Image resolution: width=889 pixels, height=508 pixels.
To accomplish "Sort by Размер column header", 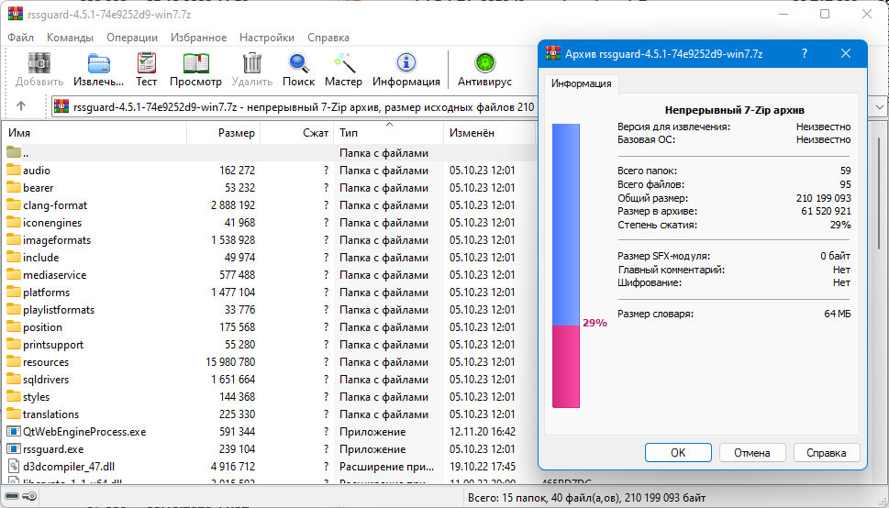I will 223,133.
